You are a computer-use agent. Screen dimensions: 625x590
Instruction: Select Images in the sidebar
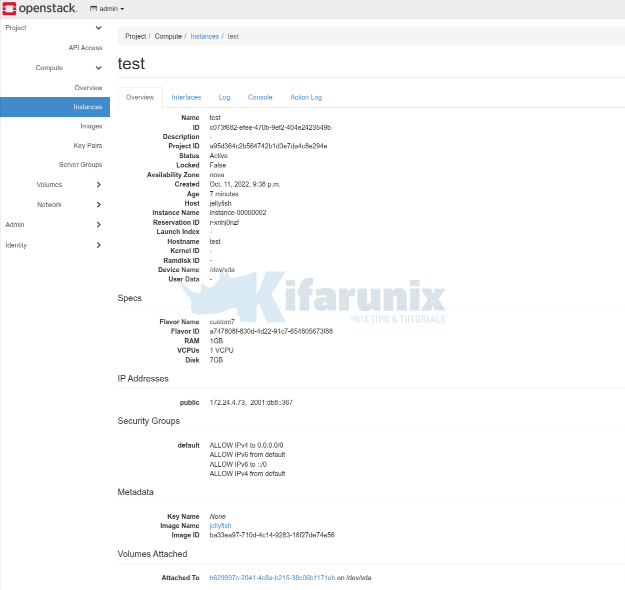tap(91, 126)
